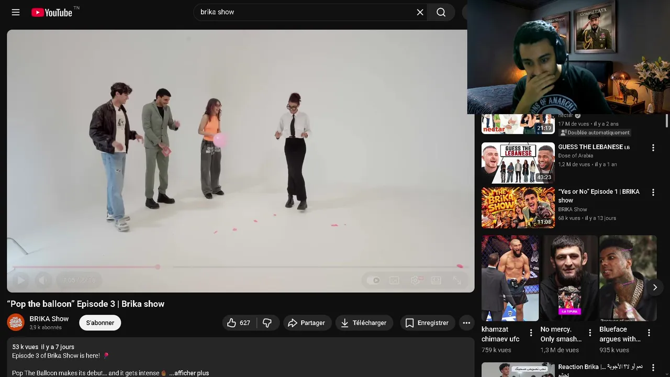The width and height of the screenshot is (670, 377).
Task: Click '53 k vues il y a 7 jours' text
Action: point(43,347)
